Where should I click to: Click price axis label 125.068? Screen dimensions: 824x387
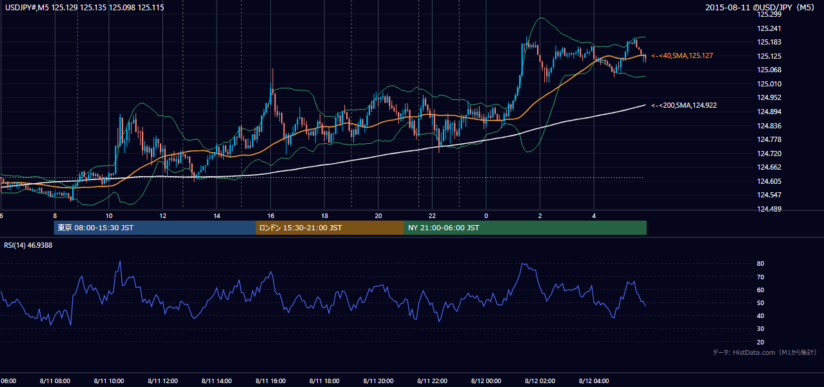[x=770, y=70]
